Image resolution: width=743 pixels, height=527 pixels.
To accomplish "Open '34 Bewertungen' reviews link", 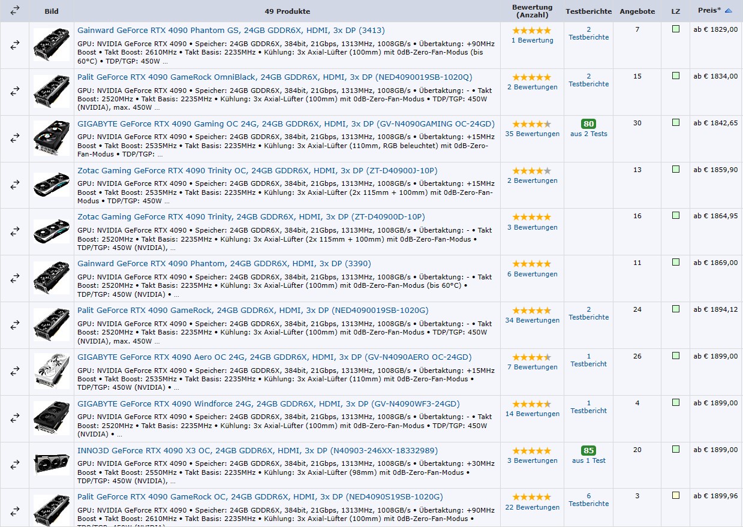I will point(533,320).
